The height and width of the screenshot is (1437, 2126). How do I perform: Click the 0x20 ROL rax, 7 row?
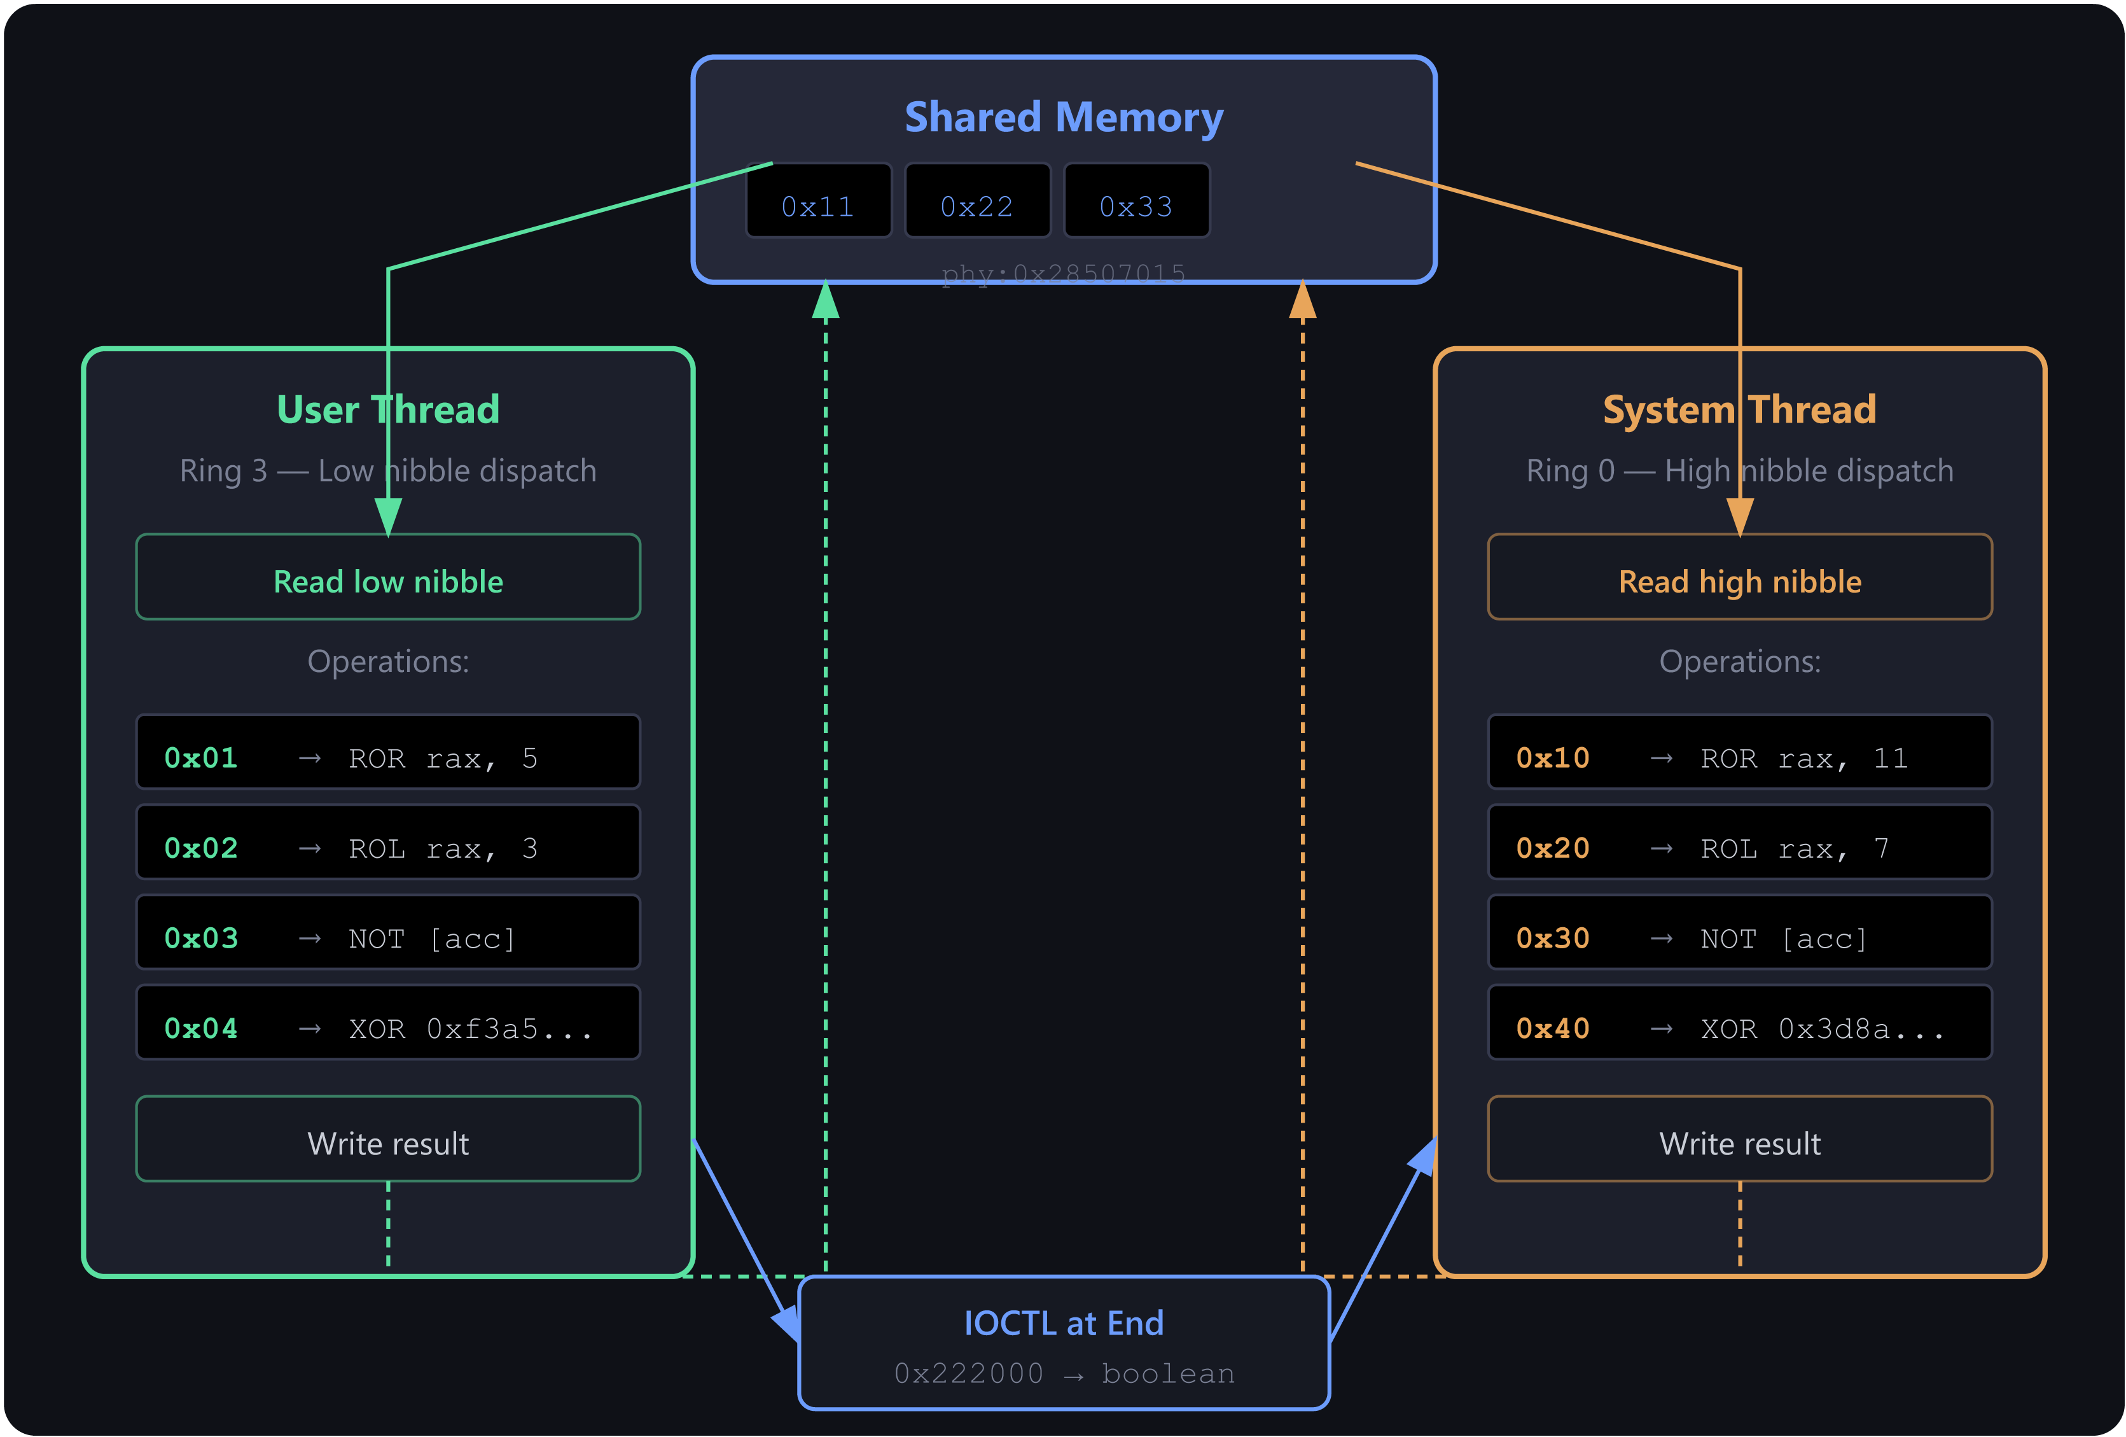click(1739, 842)
